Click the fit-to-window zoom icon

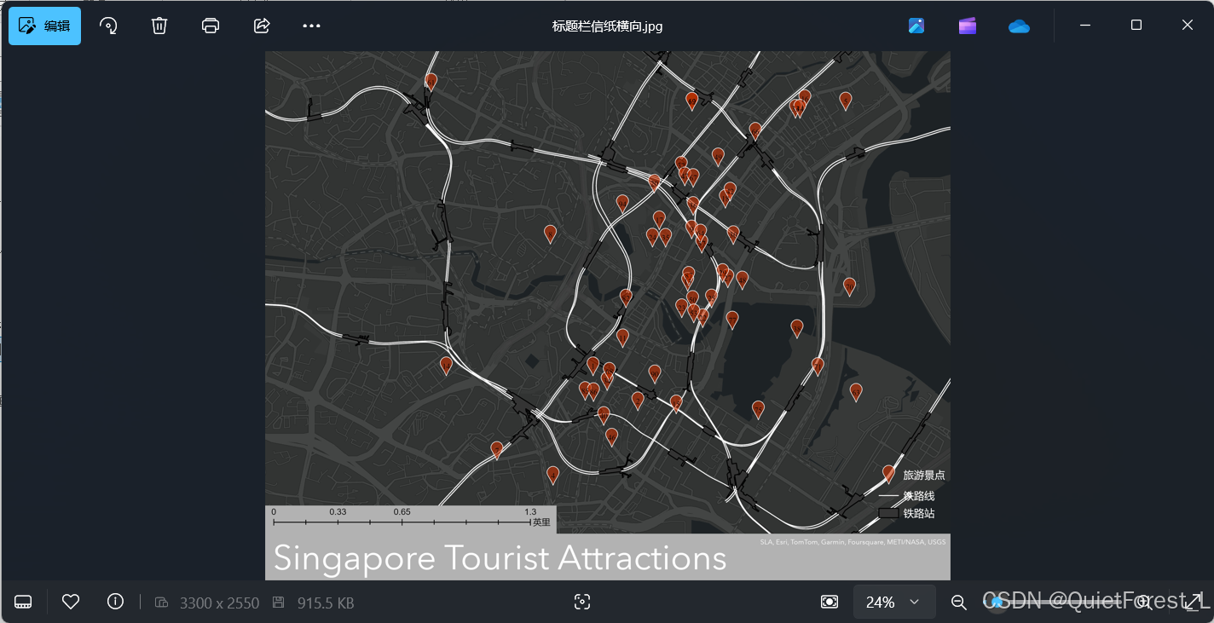[x=830, y=602]
